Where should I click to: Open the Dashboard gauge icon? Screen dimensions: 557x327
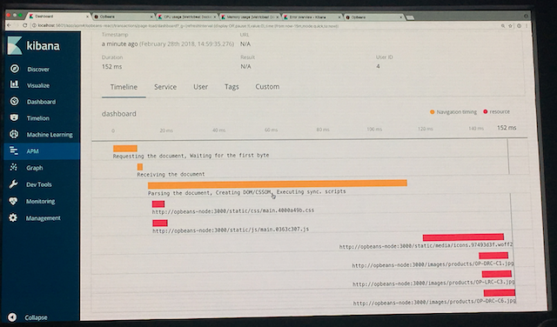coord(14,101)
